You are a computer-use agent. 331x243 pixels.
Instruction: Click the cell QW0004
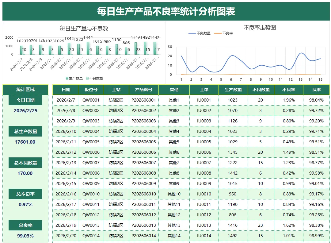point(91,131)
